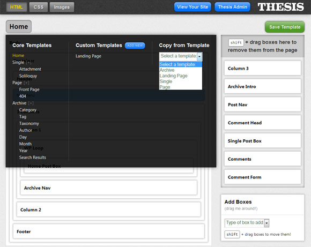Open the Images tab
Image resolution: width=311 pixels, height=247 pixels.
tap(62, 7)
